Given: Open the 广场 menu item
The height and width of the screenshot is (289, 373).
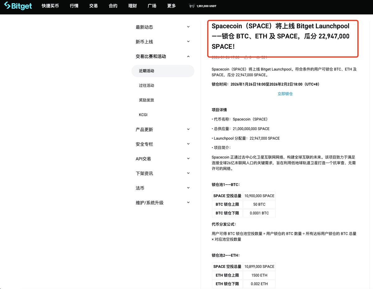Looking at the screenshot, I should click(152, 6).
